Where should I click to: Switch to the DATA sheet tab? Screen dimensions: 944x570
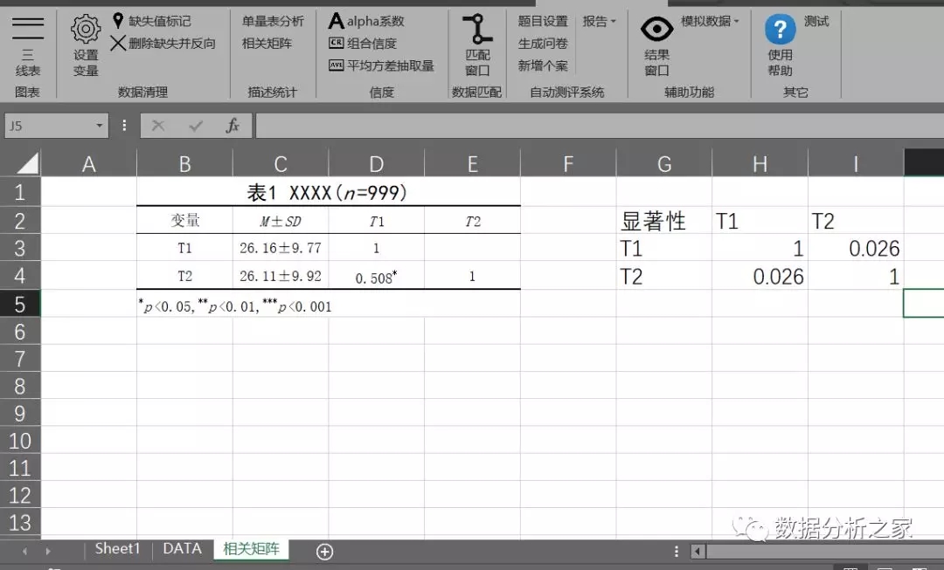[x=183, y=548]
